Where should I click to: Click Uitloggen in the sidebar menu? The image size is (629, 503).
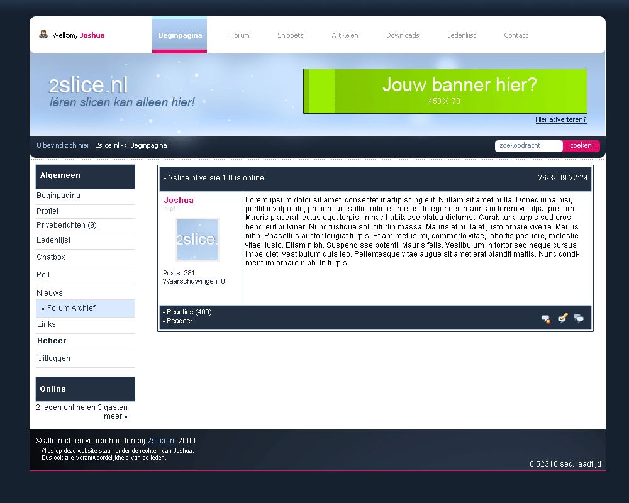[x=53, y=358]
